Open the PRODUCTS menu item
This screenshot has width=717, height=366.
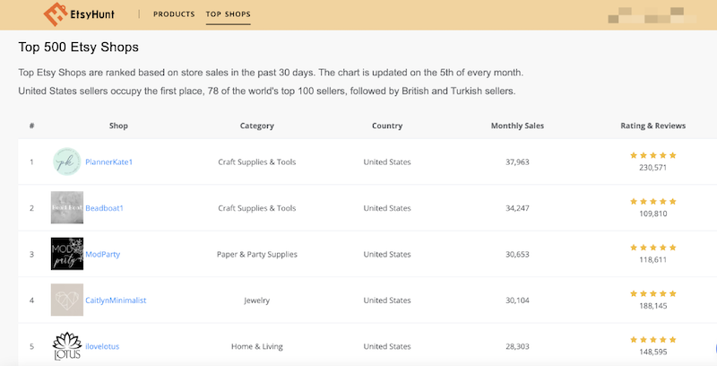pyautogui.click(x=174, y=15)
